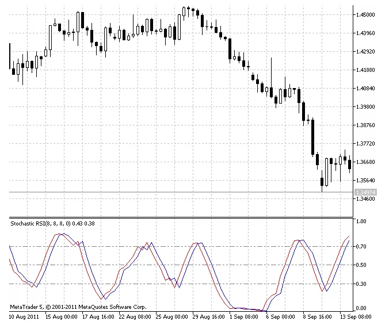
Task: Select the 1.45000 price axis label
Action: coord(365,15)
